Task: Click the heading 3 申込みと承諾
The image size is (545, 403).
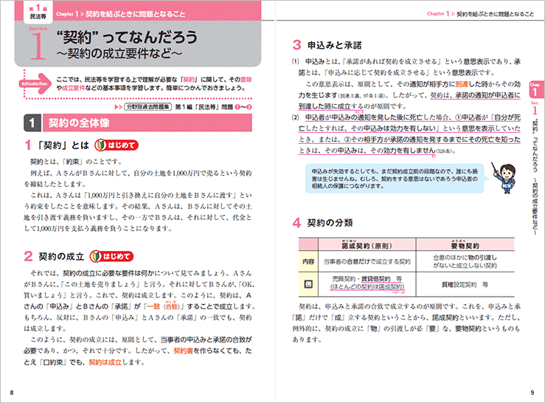Action: 327,45
